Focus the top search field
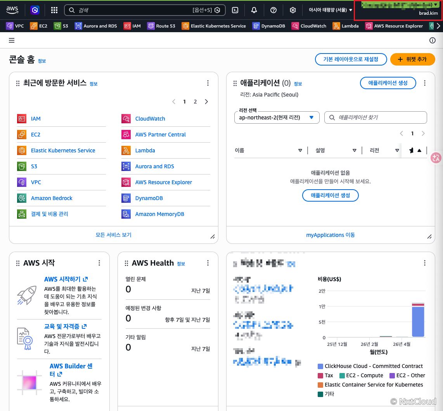Viewport: 443px width, 411px height. (x=145, y=10)
